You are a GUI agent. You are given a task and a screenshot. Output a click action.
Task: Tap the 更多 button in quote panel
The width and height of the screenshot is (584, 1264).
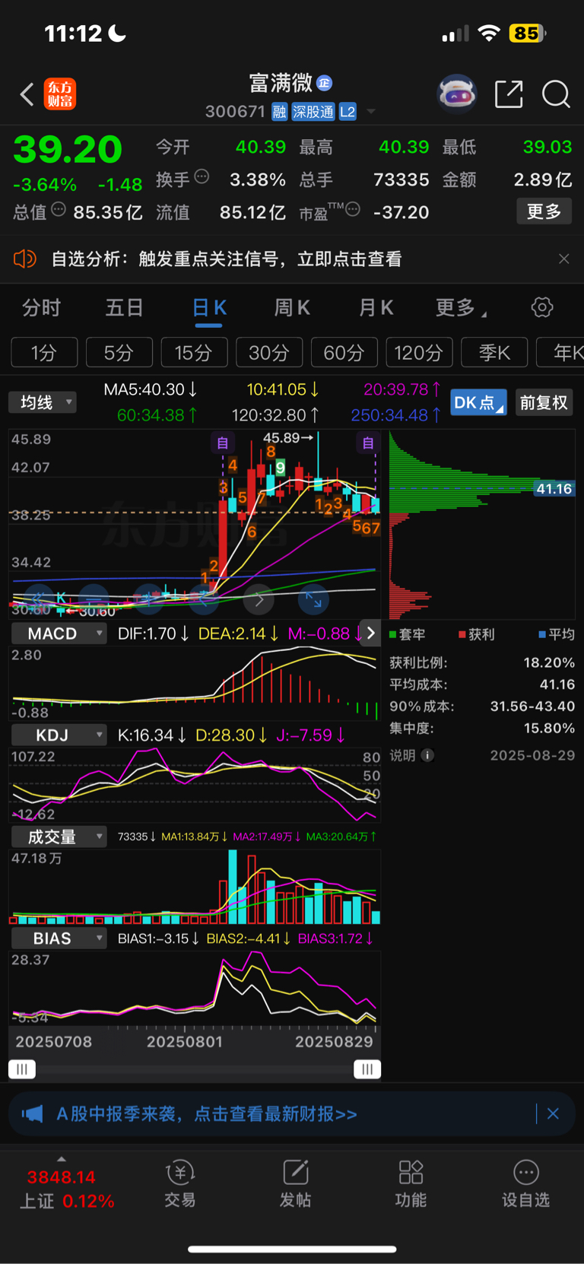544,211
